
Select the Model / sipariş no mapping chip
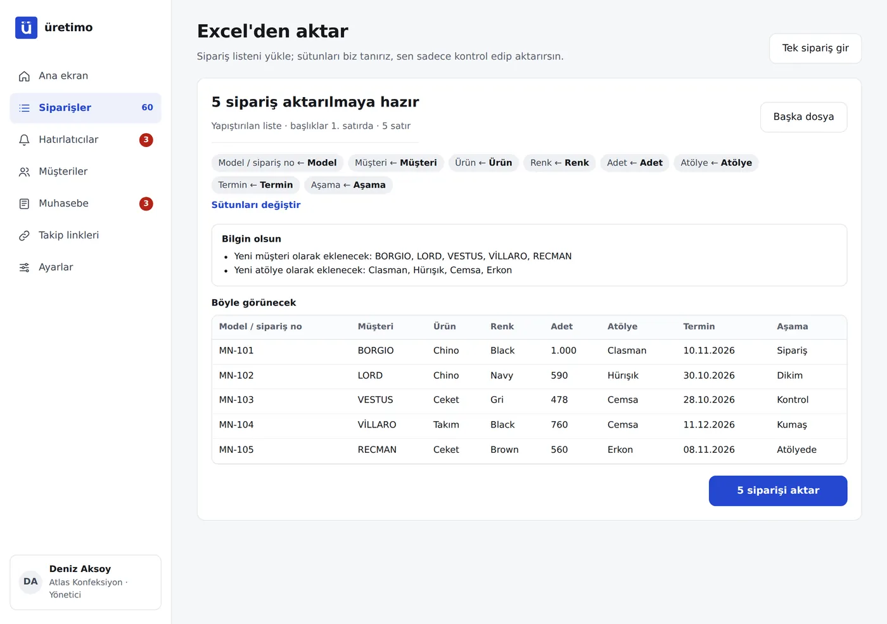pos(278,163)
